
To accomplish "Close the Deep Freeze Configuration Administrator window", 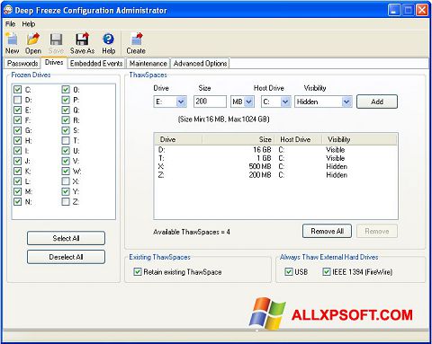I will (422, 11).
